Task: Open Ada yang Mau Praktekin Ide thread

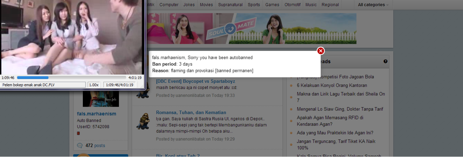Action: pyautogui.click(x=335, y=133)
